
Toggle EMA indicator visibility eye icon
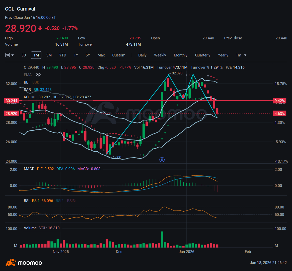(38, 75)
